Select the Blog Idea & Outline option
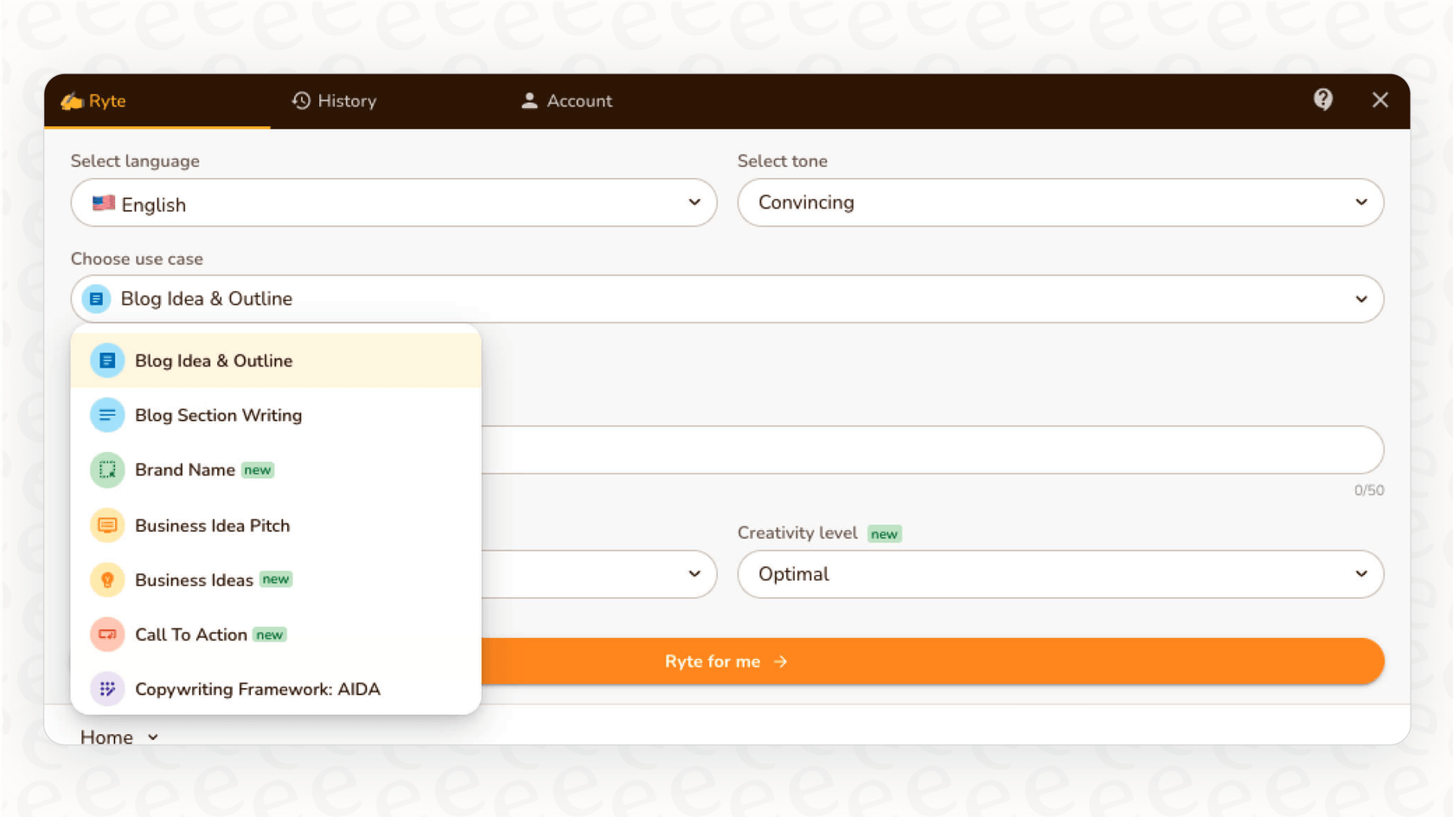This screenshot has height=817, width=1453. [214, 361]
